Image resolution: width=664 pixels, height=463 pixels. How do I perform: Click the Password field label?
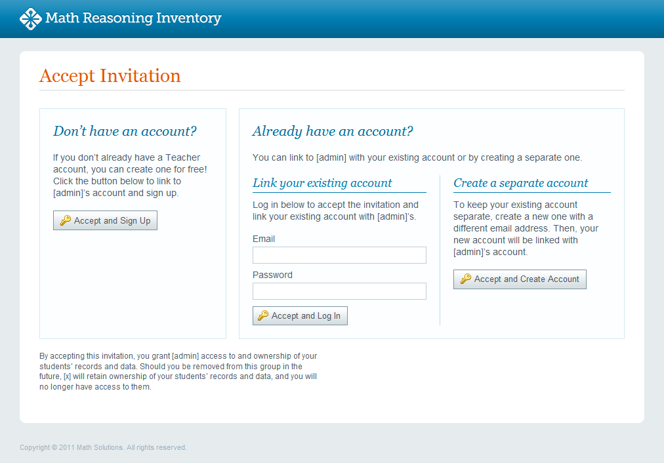pyautogui.click(x=272, y=275)
